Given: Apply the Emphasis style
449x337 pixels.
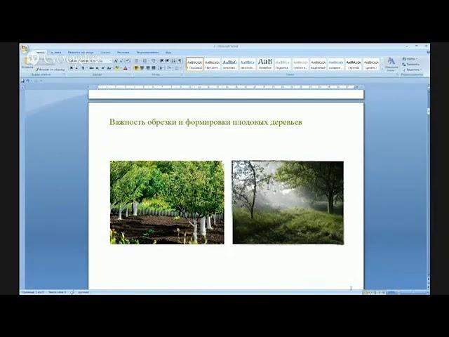Looking at the screenshot, I should click(318, 64).
